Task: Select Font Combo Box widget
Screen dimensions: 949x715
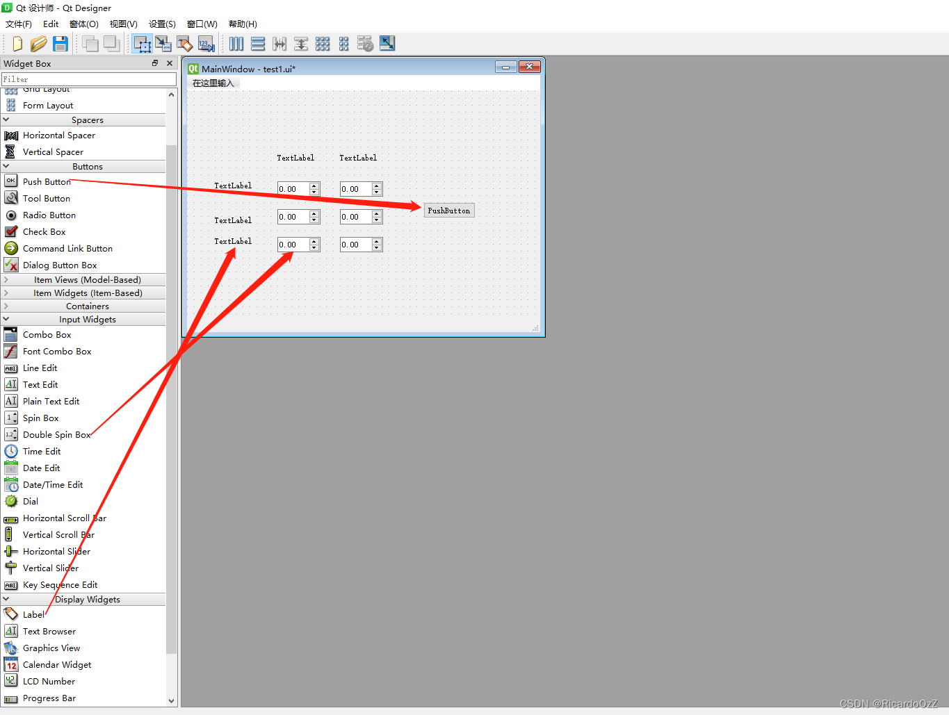Action: [x=57, y=352]
